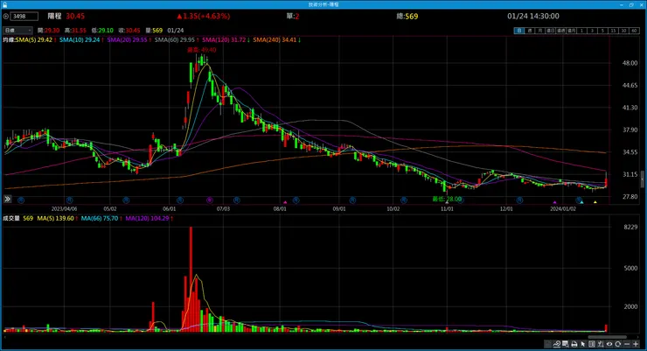Viewport: 647px width, 351px height.
Task: Switch to the 30-minute interval
Action: coord(623,31)
